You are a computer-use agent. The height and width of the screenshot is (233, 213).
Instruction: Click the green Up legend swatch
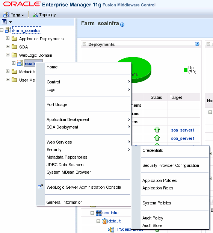[186, 70]
